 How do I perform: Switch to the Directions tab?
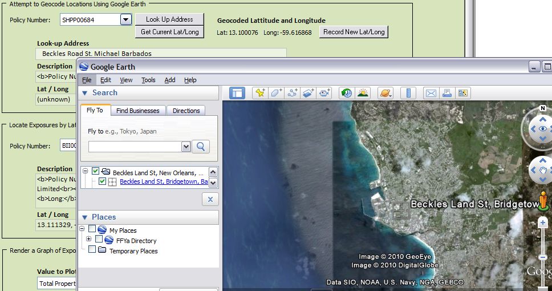[186, 111]
